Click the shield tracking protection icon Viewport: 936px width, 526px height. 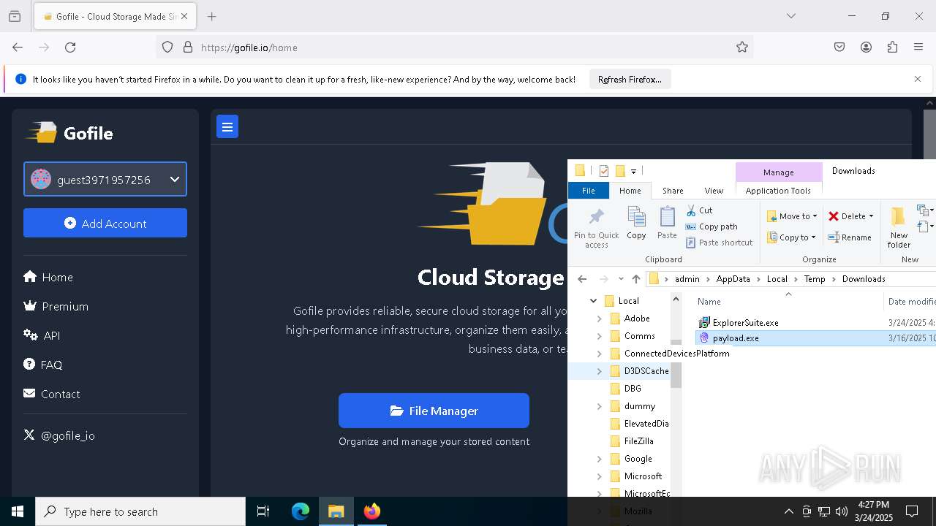click(x=167, y=47)
